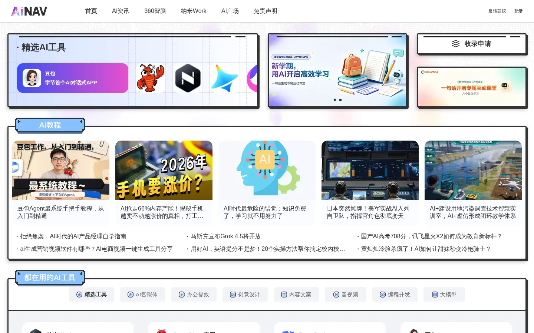Click the stacked layers icon in 收录申请
Viewport: 534px width, 333px height.
click(456, 44)
